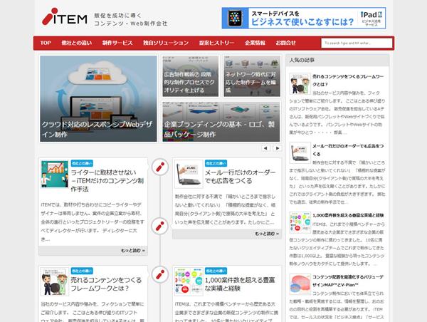Open sidebar link メール一行だけのオーダーでも広告をつくる
This screenshot has height=322, width=427.
[348, 150]
